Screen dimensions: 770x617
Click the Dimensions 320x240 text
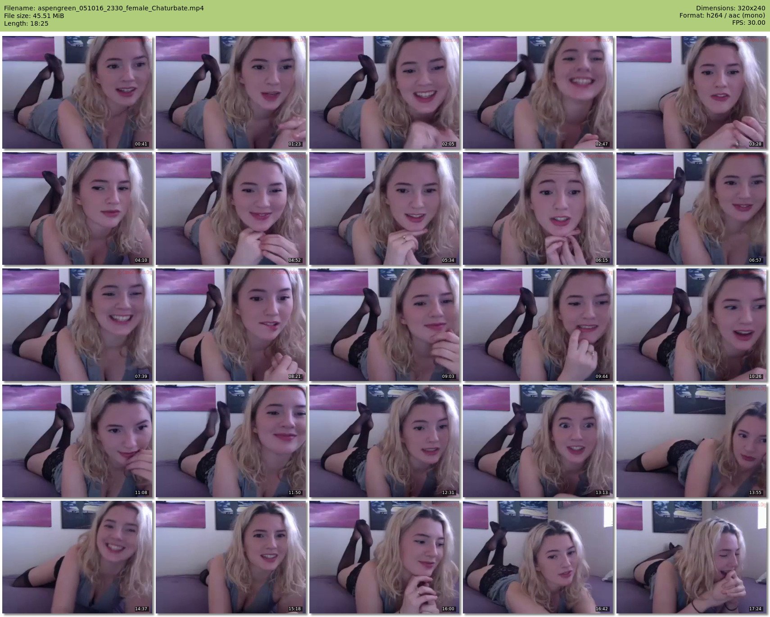(x=730, y=8)
